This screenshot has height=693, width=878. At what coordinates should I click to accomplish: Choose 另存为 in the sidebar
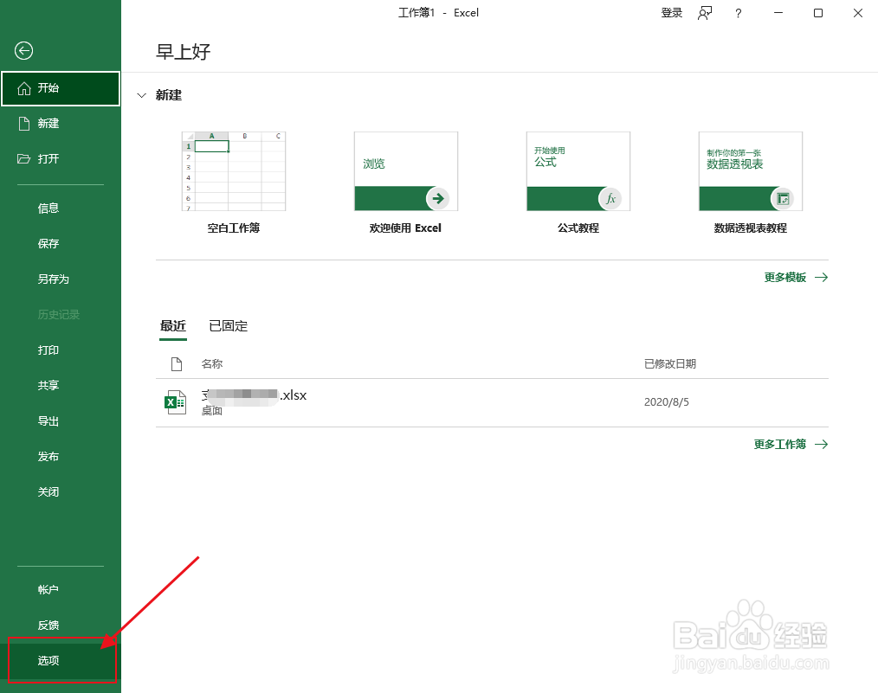[x=61, y=279]
